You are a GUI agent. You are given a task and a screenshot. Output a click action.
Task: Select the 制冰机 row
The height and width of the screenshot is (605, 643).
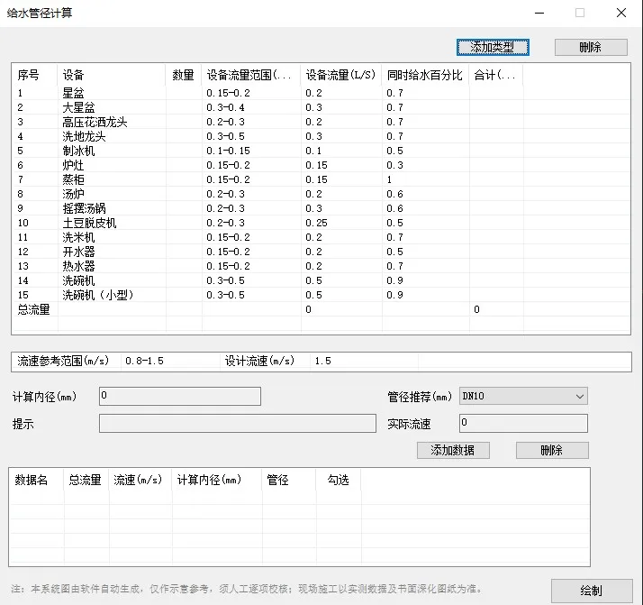coord(321,151)
